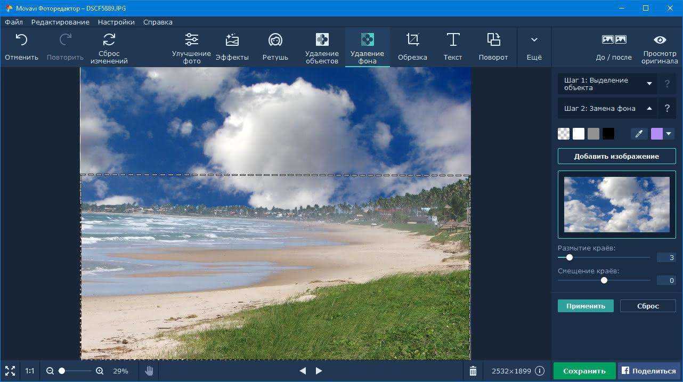Open the Поворот rotate tool
Screen dimensions: 683x382
493,47
